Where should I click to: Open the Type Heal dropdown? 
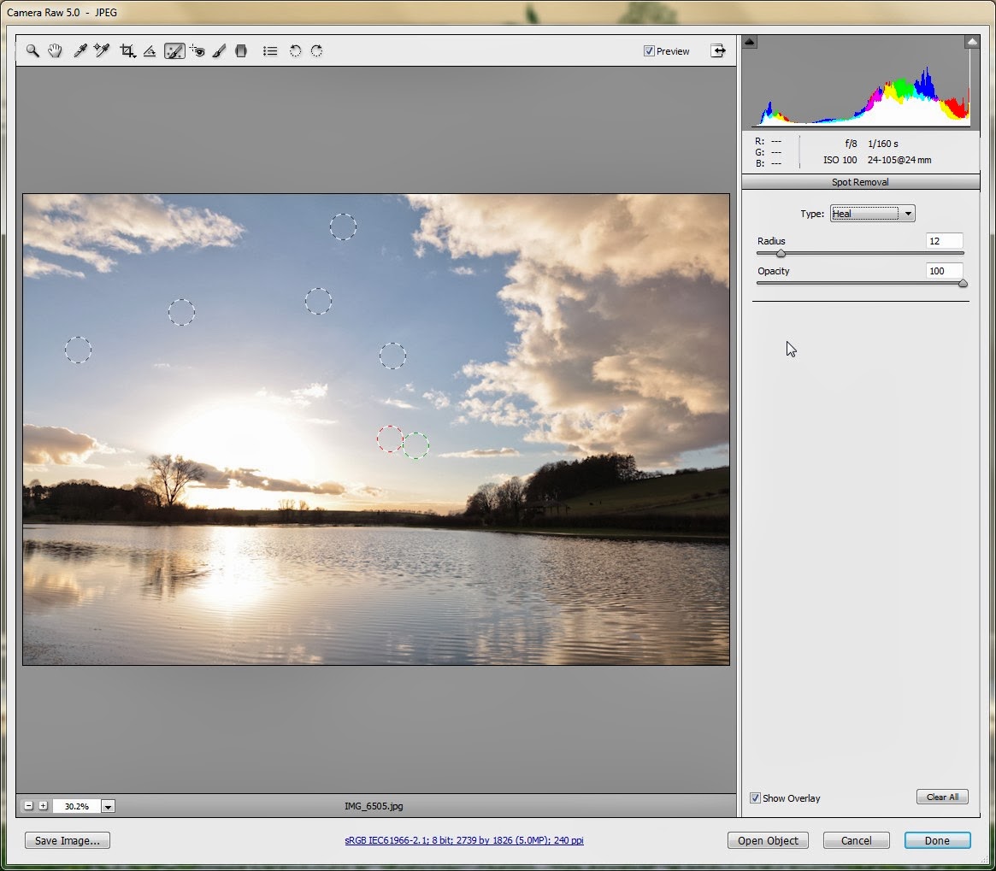(x=872, y=214)
